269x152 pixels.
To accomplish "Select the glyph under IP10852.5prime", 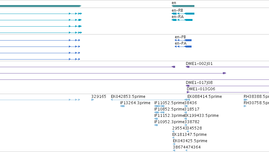I will point(159,112).
